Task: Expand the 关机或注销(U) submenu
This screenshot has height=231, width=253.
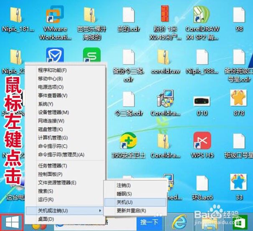Action: pyautogui.click(x=64, y=211)
